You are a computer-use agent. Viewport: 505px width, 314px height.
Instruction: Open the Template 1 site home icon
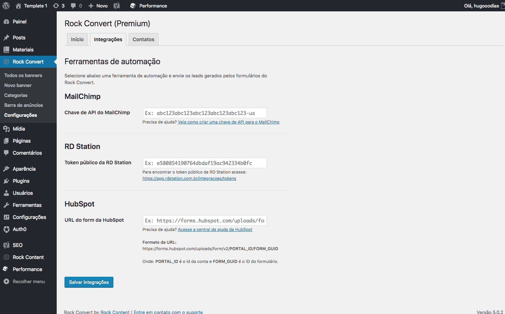[18, 6]
